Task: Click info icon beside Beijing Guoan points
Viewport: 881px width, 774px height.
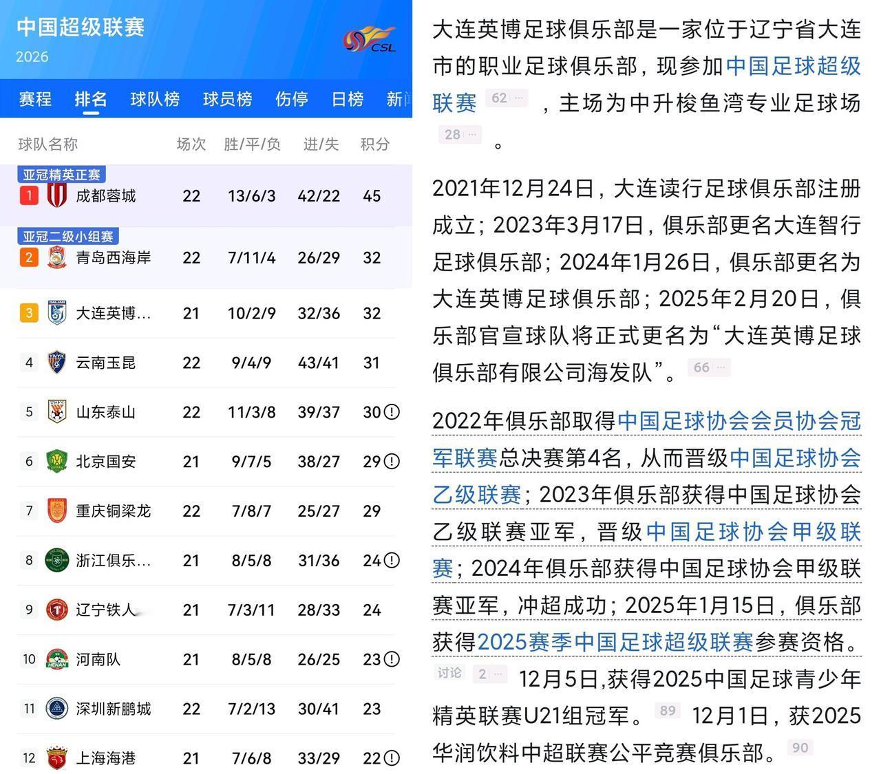Action: pyautogui.click(x=392, y=461)
